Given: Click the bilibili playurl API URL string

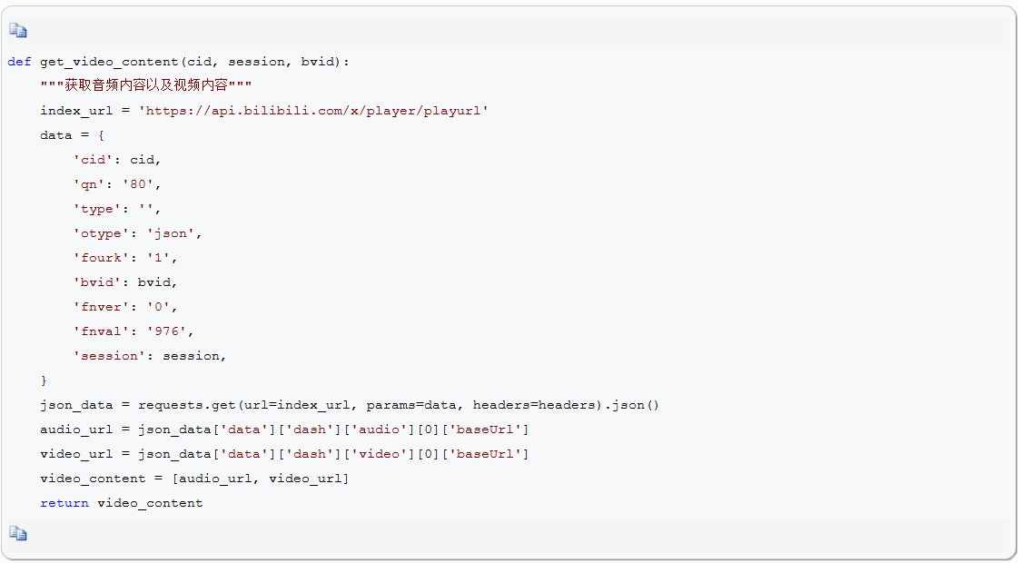Looking at the screenshot, I should (313, 111).
